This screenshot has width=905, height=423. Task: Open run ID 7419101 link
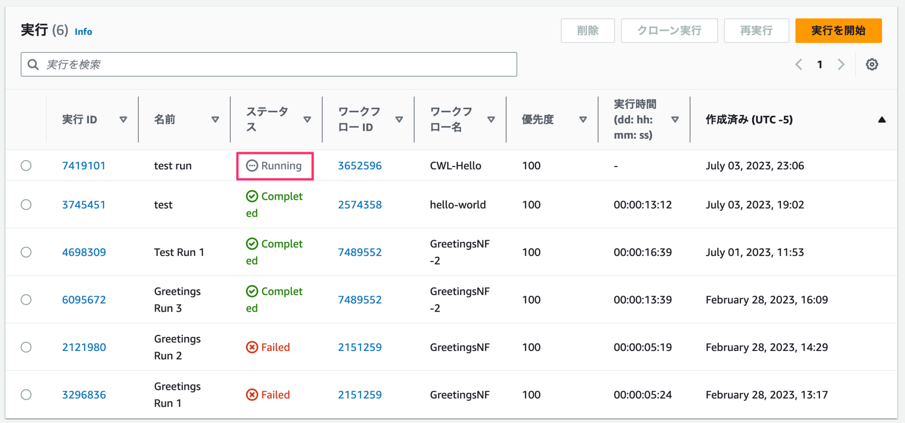click(x=84, y=166)
